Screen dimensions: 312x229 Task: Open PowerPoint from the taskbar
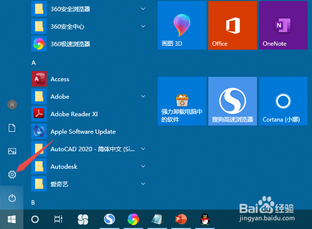tap(181, 219)
